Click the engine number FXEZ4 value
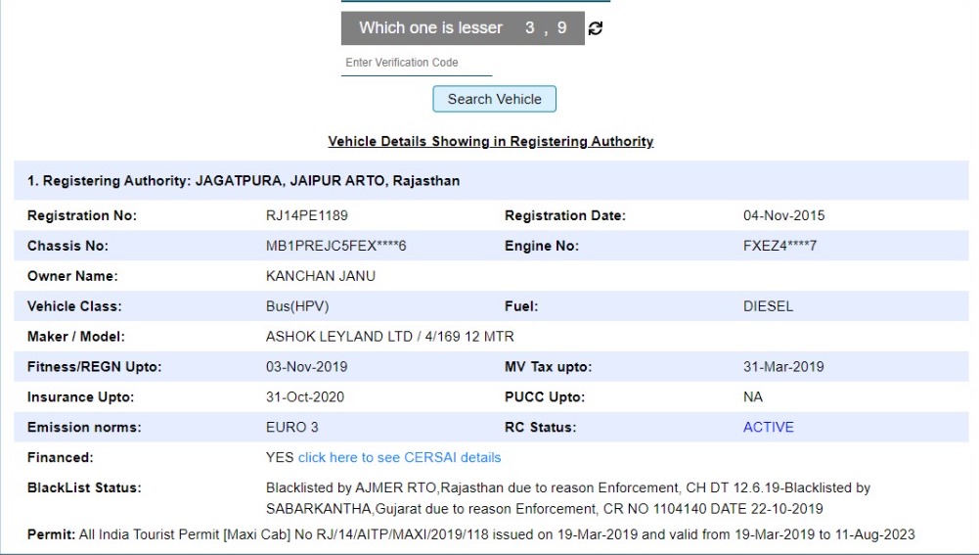 779,246
